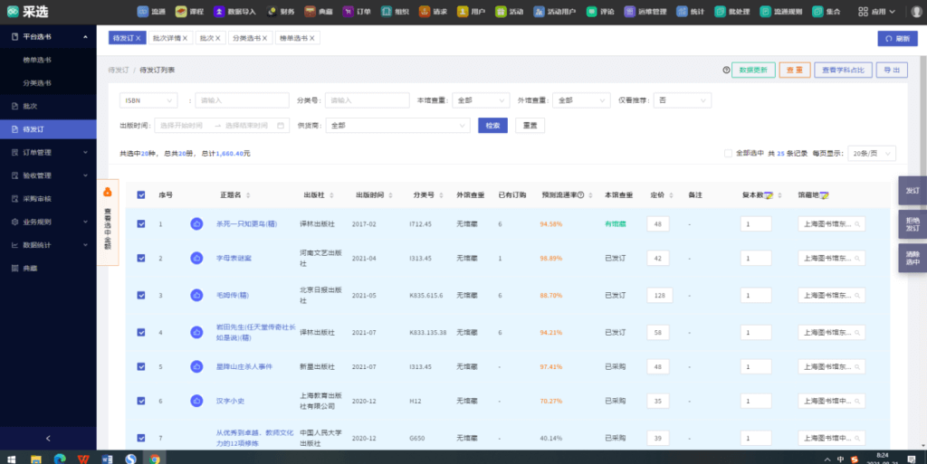Click thumbs-up icon beside 杀死一只知更鸟
The height and width of the screenshot is (464, 927).
(x=196, y=223)
